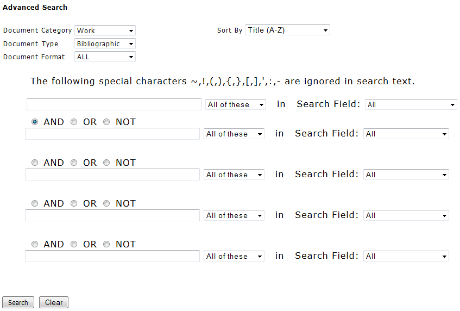This screenshot has width=460, height=311.
Task: Select the NOT radio above second search row
Action: coord(106,122)
